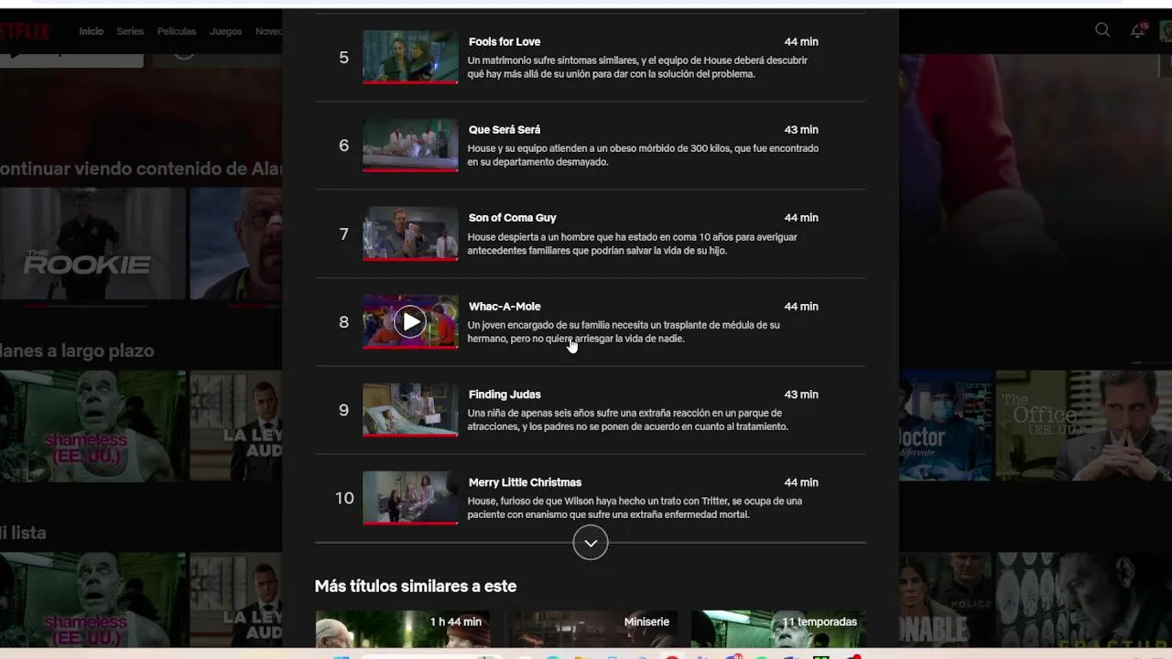Open the notifications bell icon
The image size is (1172, 659).
(1137, 30)
